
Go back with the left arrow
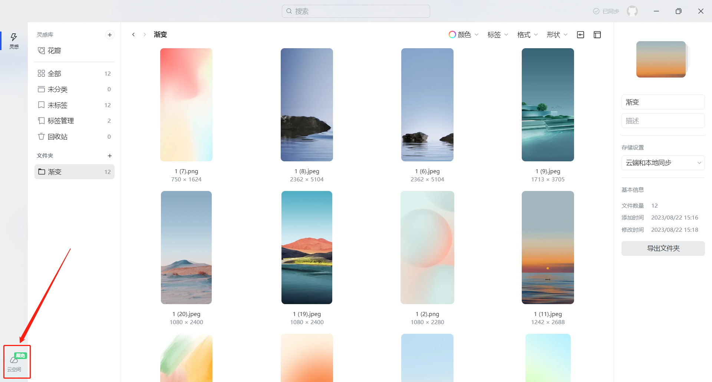133,34
